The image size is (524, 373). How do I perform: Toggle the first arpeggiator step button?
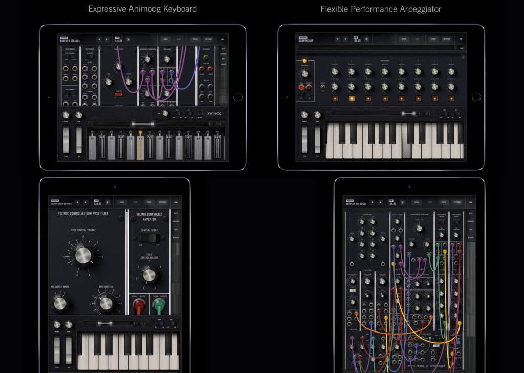(x=335, y=99)
